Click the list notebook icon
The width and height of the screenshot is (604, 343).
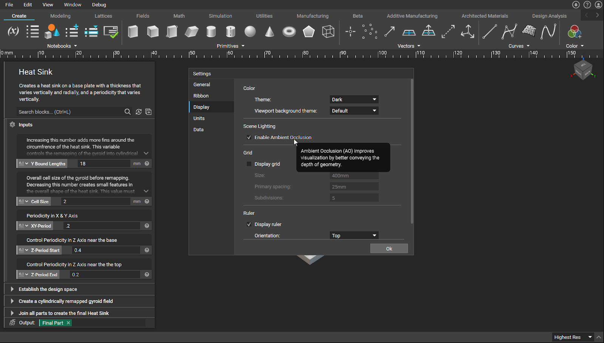(x=33, y=31)
